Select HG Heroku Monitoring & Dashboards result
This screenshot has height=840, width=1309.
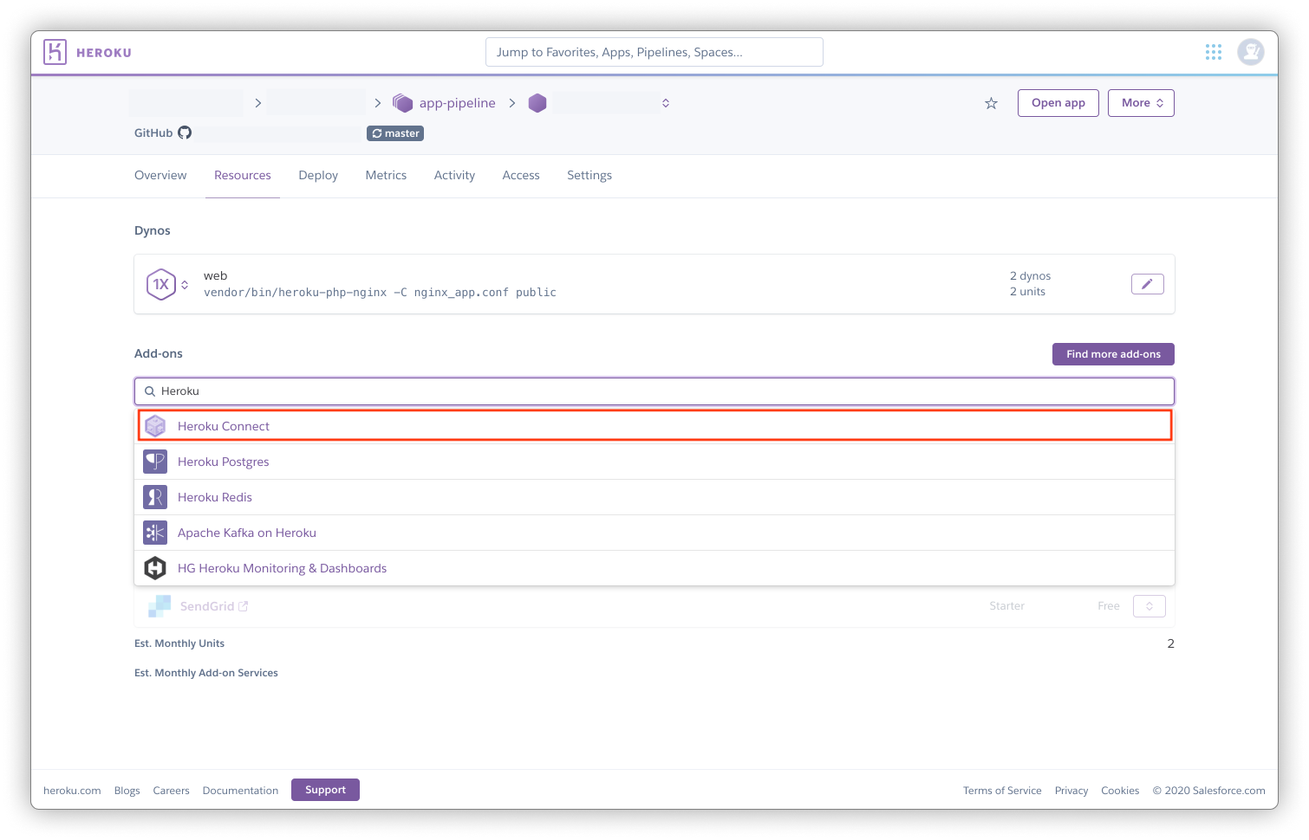coord(654,568)
